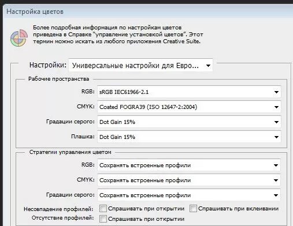Click the arrow beside Плашка Dot Gain
This screenshot has width=293, height=226.
click(276, 137)
